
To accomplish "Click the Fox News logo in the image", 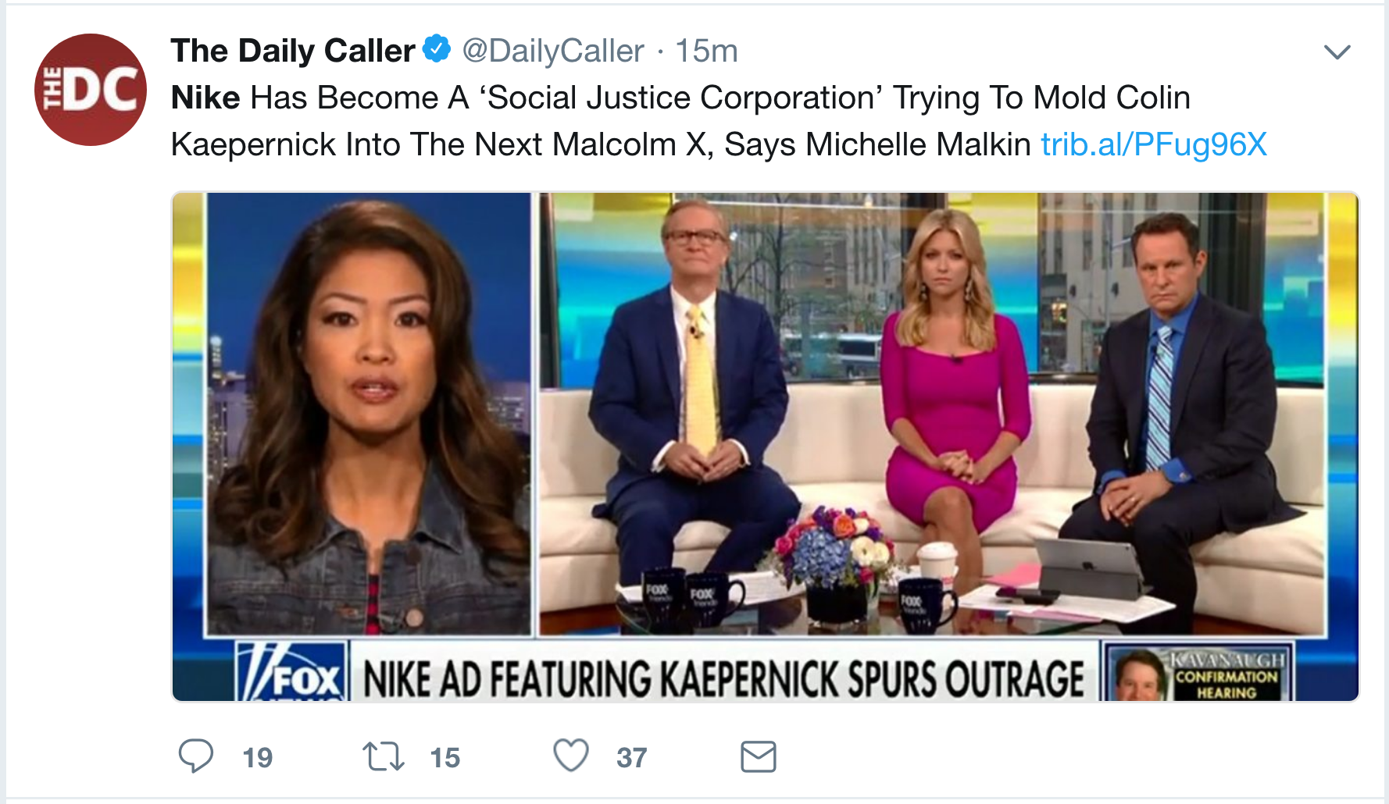I will (x=292, y=672).
